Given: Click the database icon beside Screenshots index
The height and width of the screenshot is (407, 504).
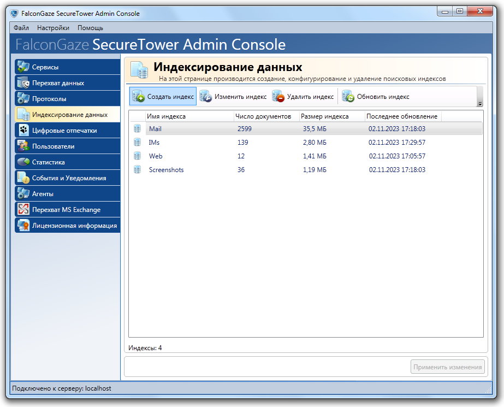Looking at the screenshot, I should click(137, 169).
